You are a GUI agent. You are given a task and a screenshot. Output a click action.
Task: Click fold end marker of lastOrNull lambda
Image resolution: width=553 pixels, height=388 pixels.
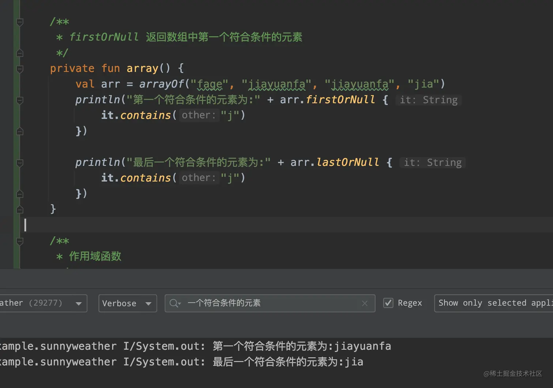[x=20, y=194]
